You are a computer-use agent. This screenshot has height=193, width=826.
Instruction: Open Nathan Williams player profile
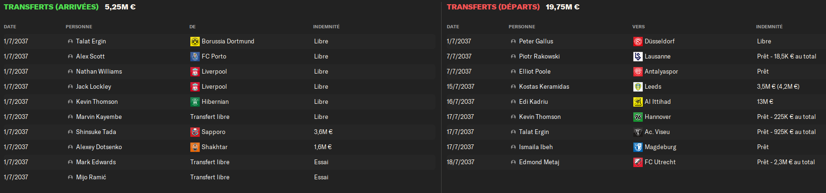click(99, 72)
